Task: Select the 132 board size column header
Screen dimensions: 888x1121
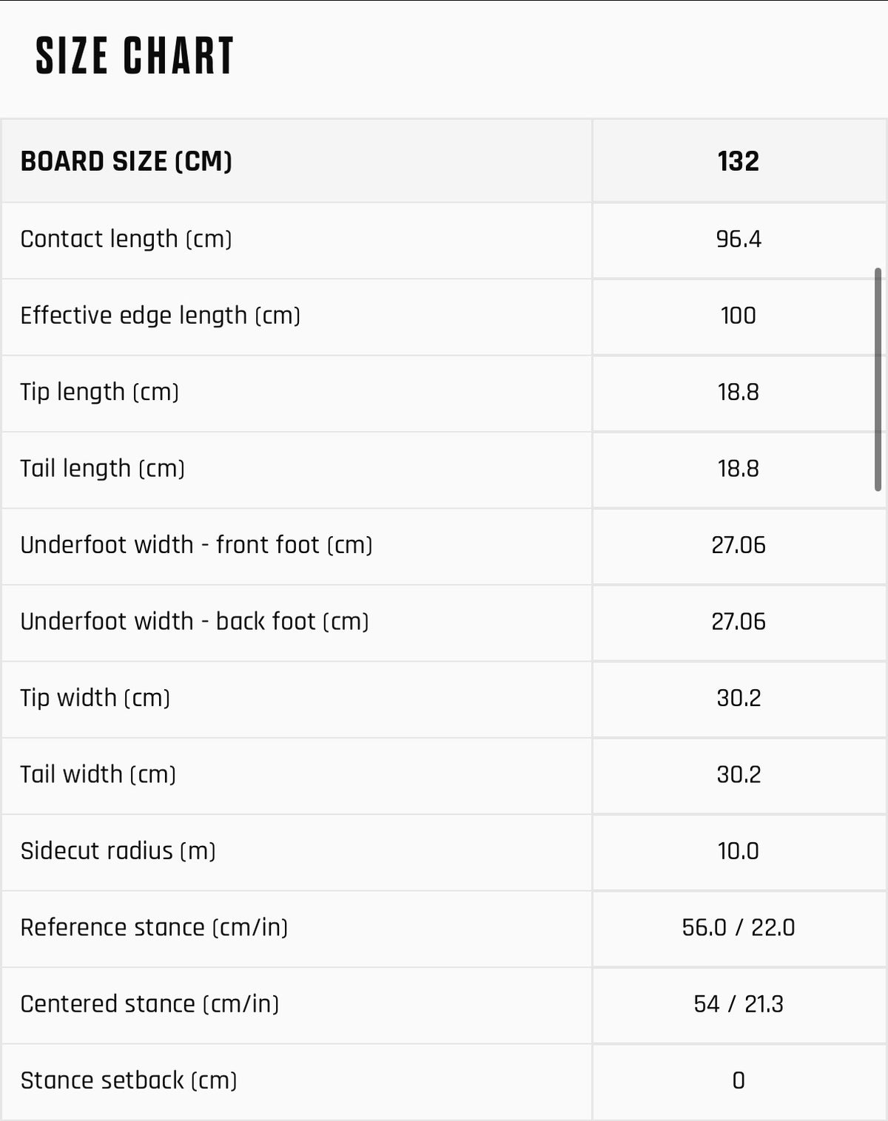Action: click(x=739, y=161)
